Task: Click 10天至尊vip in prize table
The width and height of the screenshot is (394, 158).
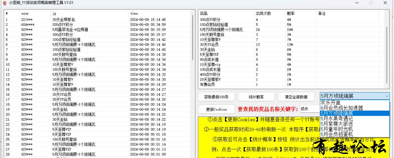Action: (x=210, y=64)
